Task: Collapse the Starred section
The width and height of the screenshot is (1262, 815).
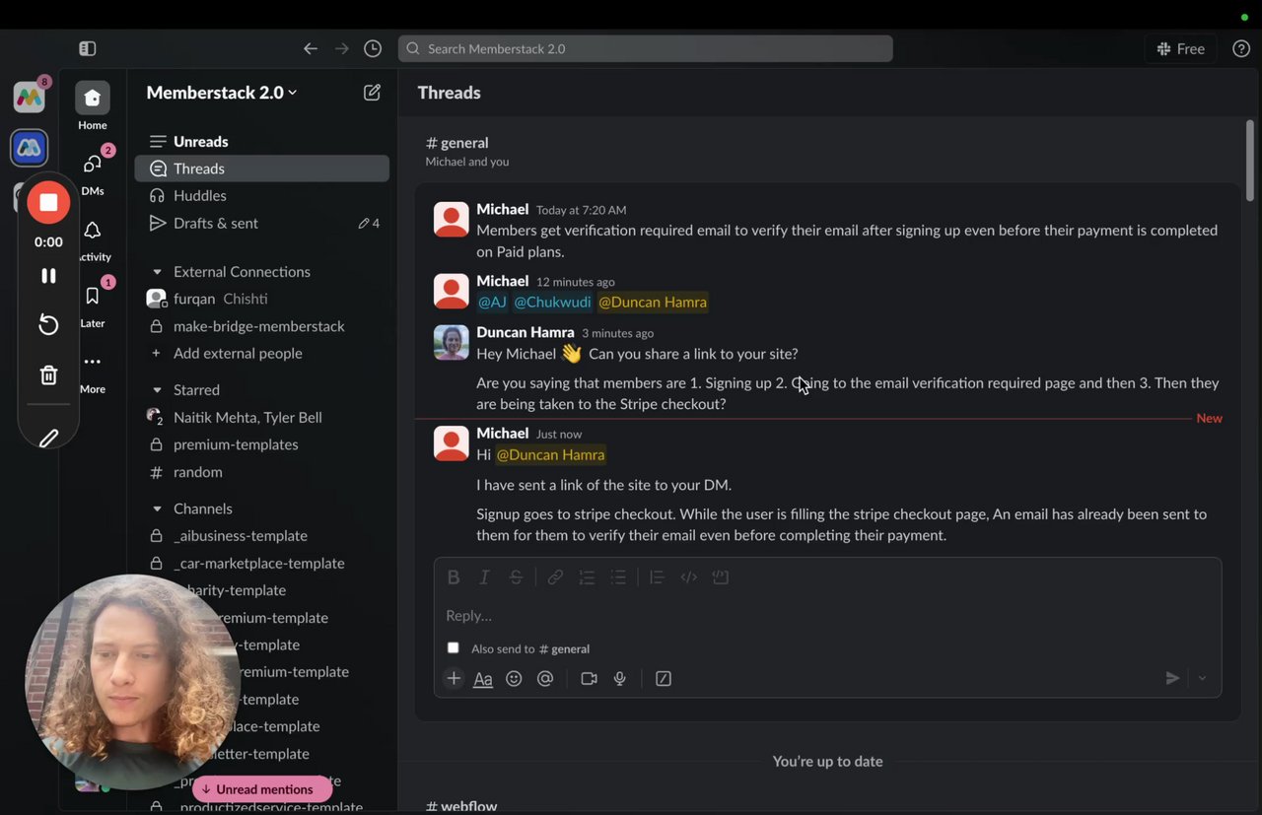Action: pyautogui.click(x=157, y=390)
